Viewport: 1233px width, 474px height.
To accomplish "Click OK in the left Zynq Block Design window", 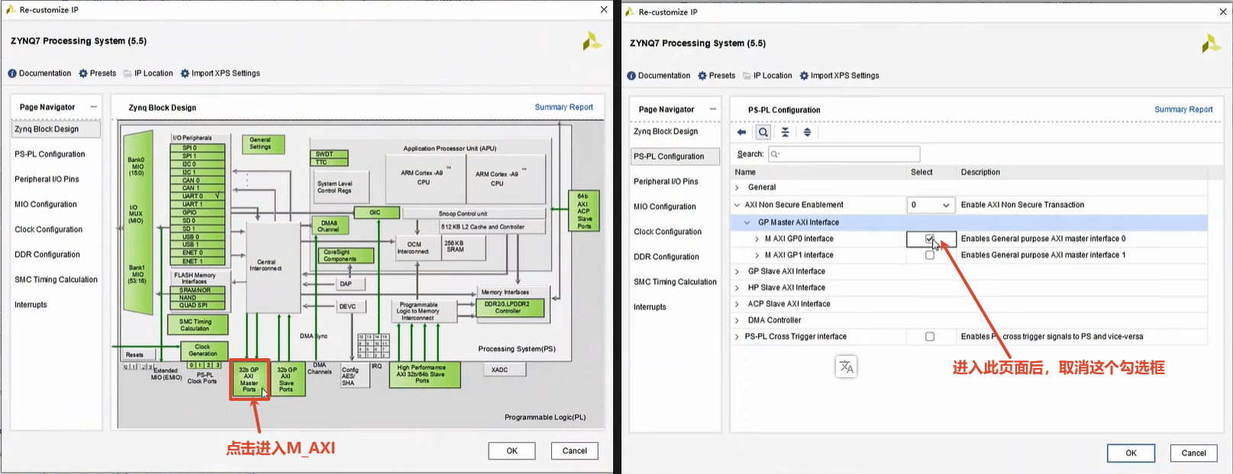I will coord(512,450).
